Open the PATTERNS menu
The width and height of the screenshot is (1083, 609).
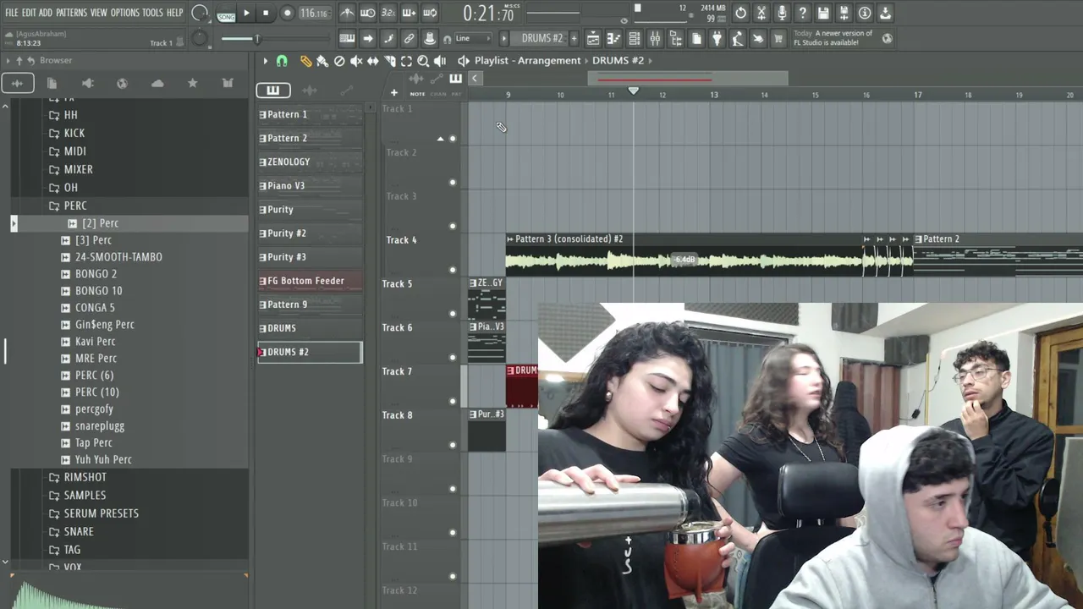[71, 13]
